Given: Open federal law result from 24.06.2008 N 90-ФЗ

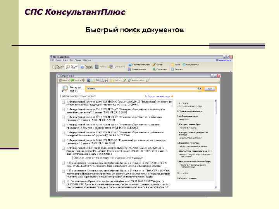Looking at the screenshot, I should 116,142.
